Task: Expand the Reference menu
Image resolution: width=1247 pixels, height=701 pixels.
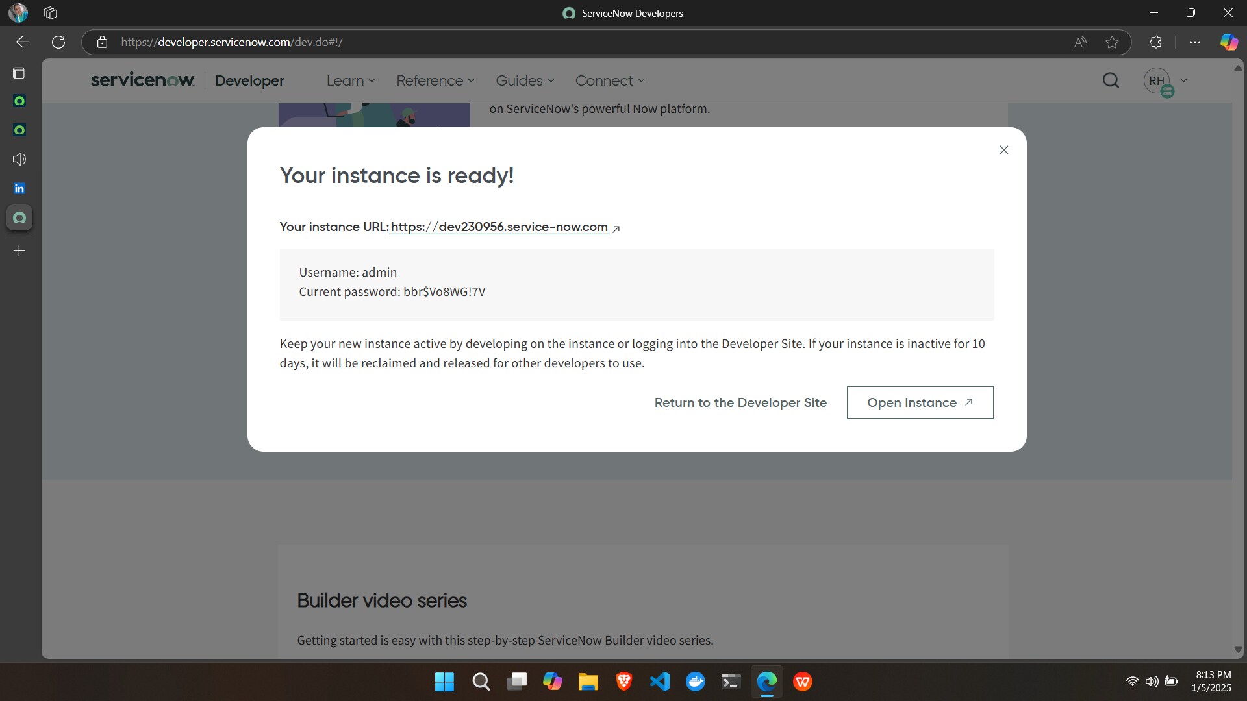Action: point(435,80)
